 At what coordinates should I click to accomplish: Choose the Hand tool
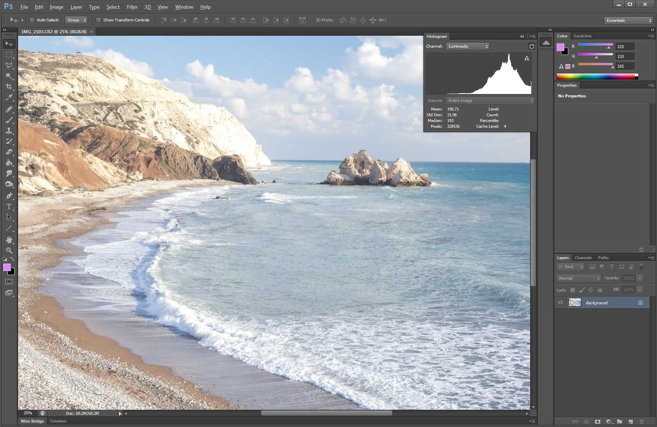point(9,240)
